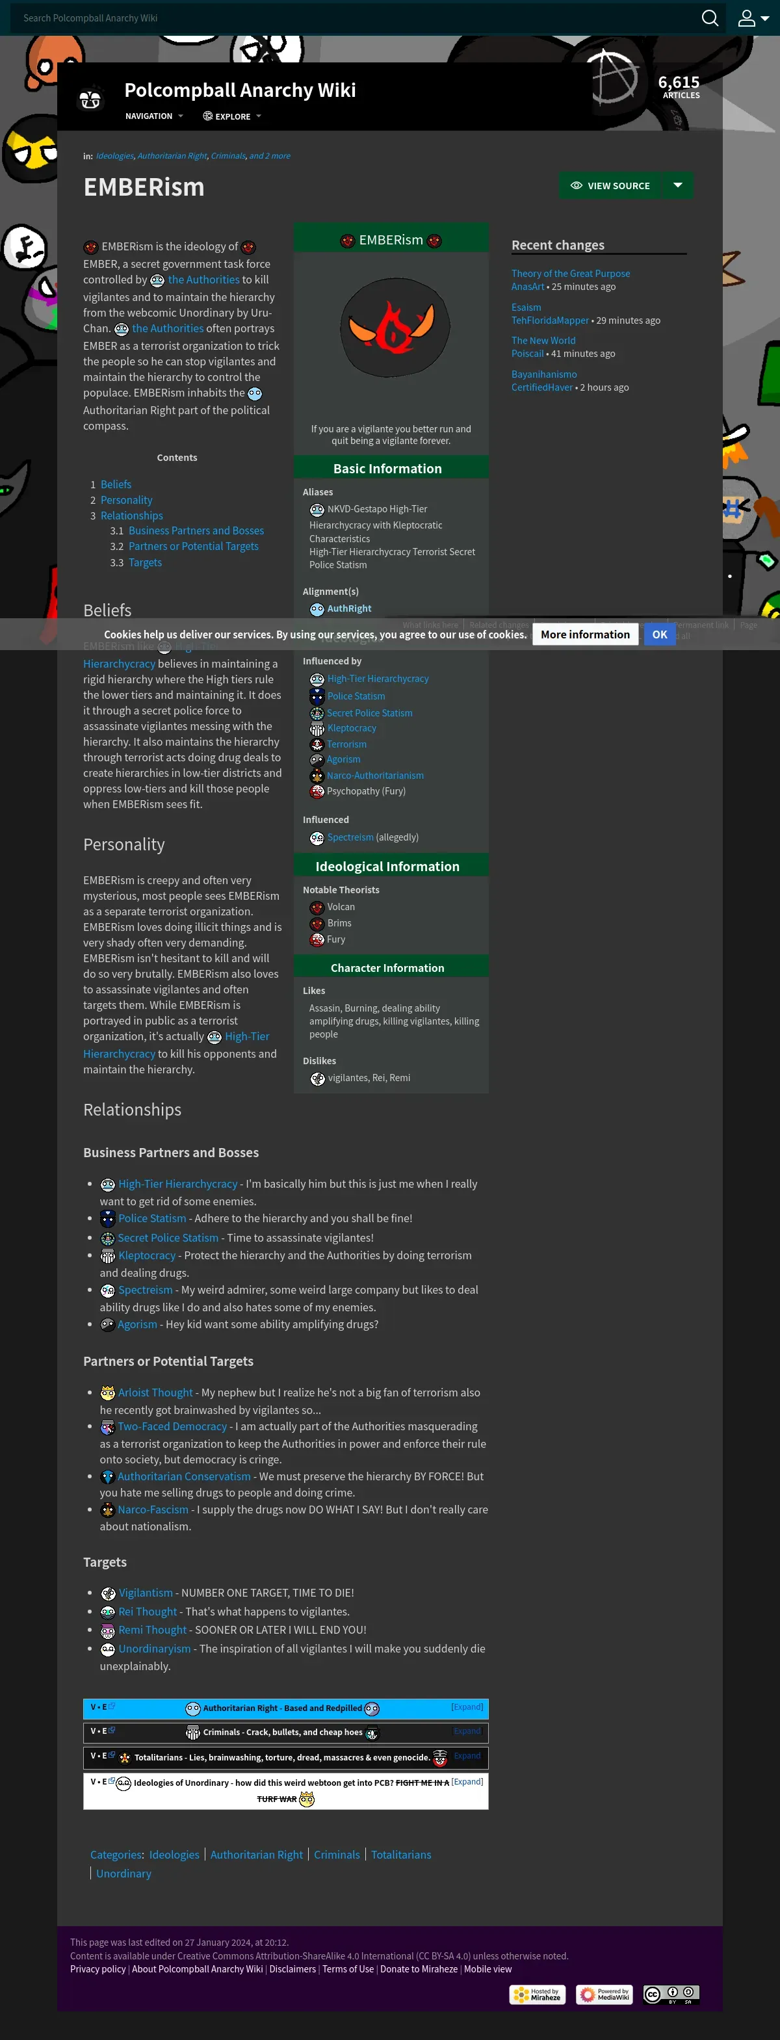
Task: Jump to Business Partners and Bosses in contents
Action: (x=196, y=530)
